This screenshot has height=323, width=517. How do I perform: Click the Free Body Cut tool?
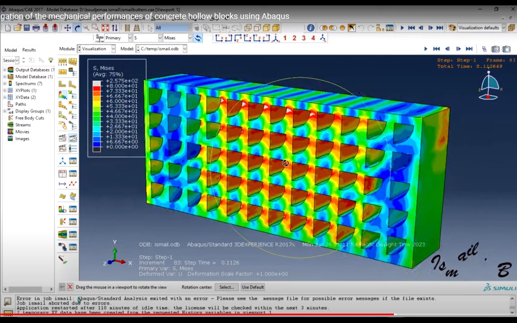coord(63,222)
